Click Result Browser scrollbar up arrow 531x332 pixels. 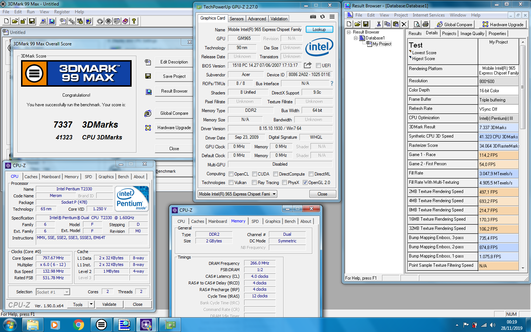(523, 42)
